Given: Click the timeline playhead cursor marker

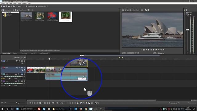Looking at the screenshot, I should pos(49,59).
